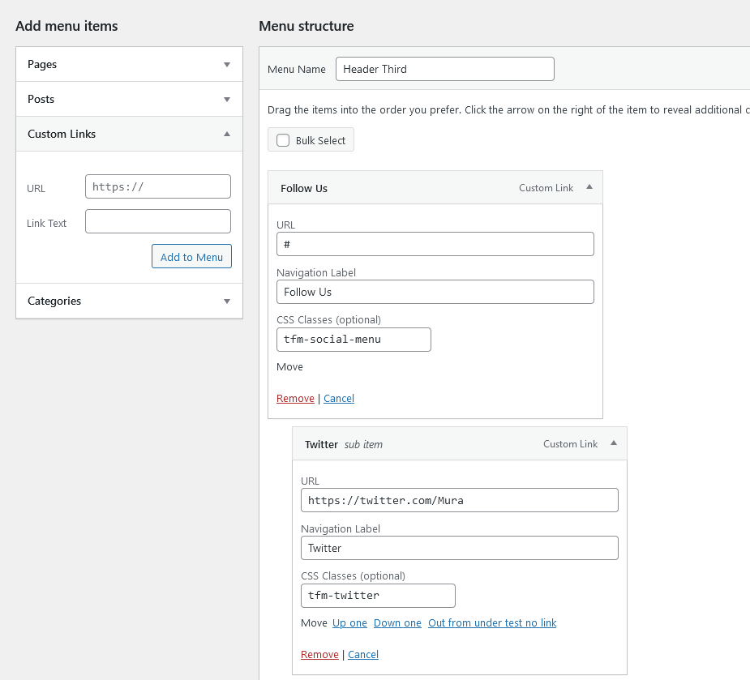Move Twitter item Down one
The image size is (750, 680).
tap(397, 622)
